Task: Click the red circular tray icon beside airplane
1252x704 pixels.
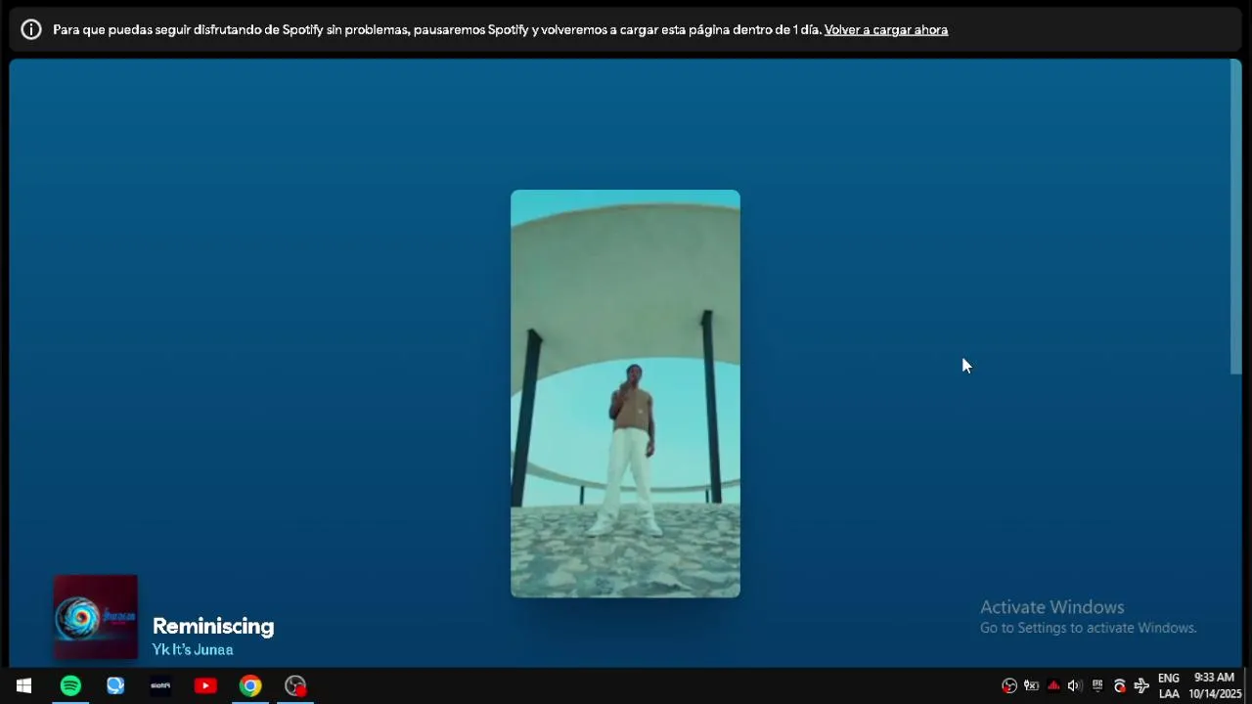Action: pos(1120,685)
